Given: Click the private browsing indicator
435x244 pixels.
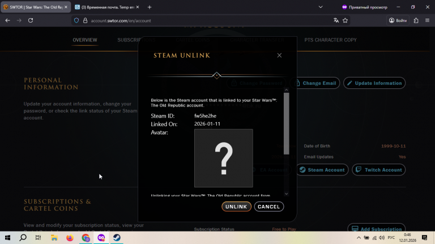Looking at the screenshot, I should 364,7.
